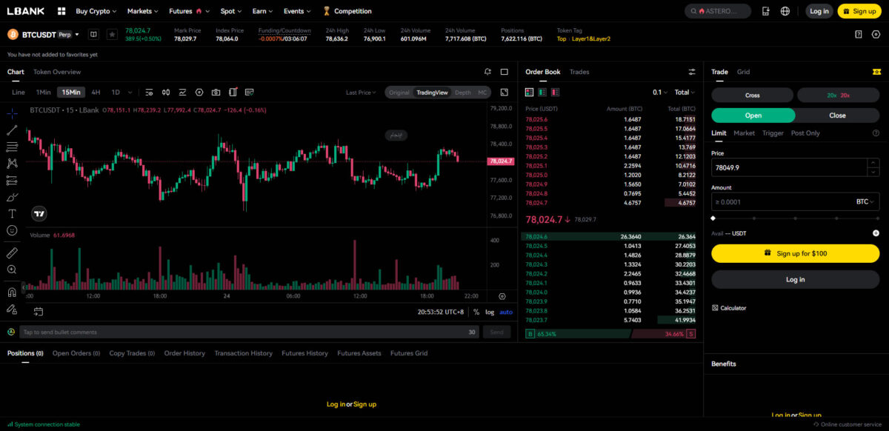This screenshot has height=431, width=889.
Task: Select the candlestick chart style icon
Action: 165,93
